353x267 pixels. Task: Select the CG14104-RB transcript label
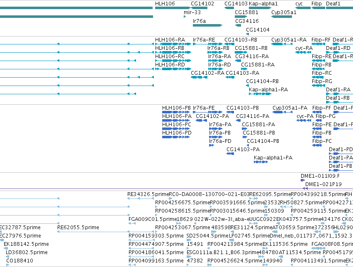point(262,81)
